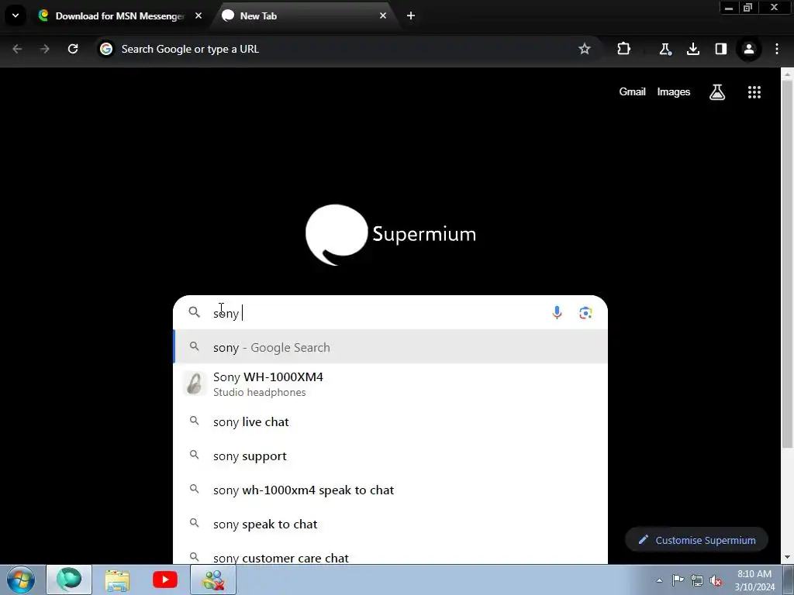
Task: Go back with the back arrow
Action: coord(17,49)
